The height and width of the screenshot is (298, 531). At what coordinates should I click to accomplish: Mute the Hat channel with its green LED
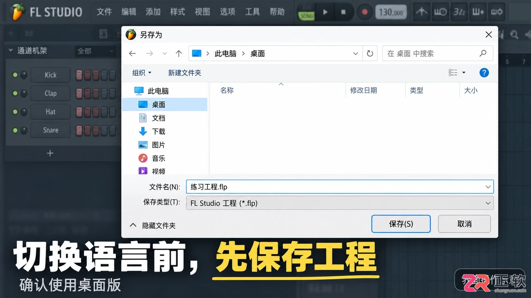(15, 112)
